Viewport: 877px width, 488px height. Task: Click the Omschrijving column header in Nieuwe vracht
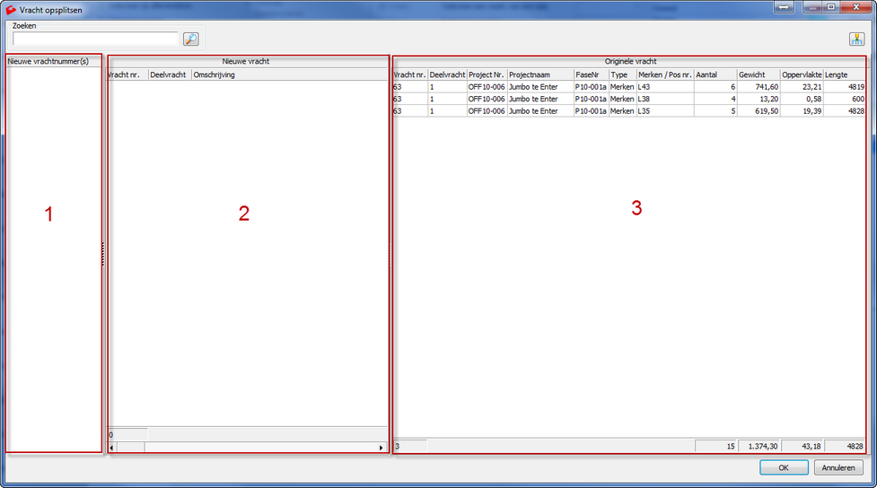point(289,74)
